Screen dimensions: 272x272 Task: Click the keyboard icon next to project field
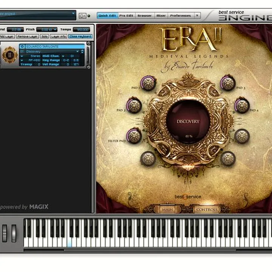coord(82,16)
